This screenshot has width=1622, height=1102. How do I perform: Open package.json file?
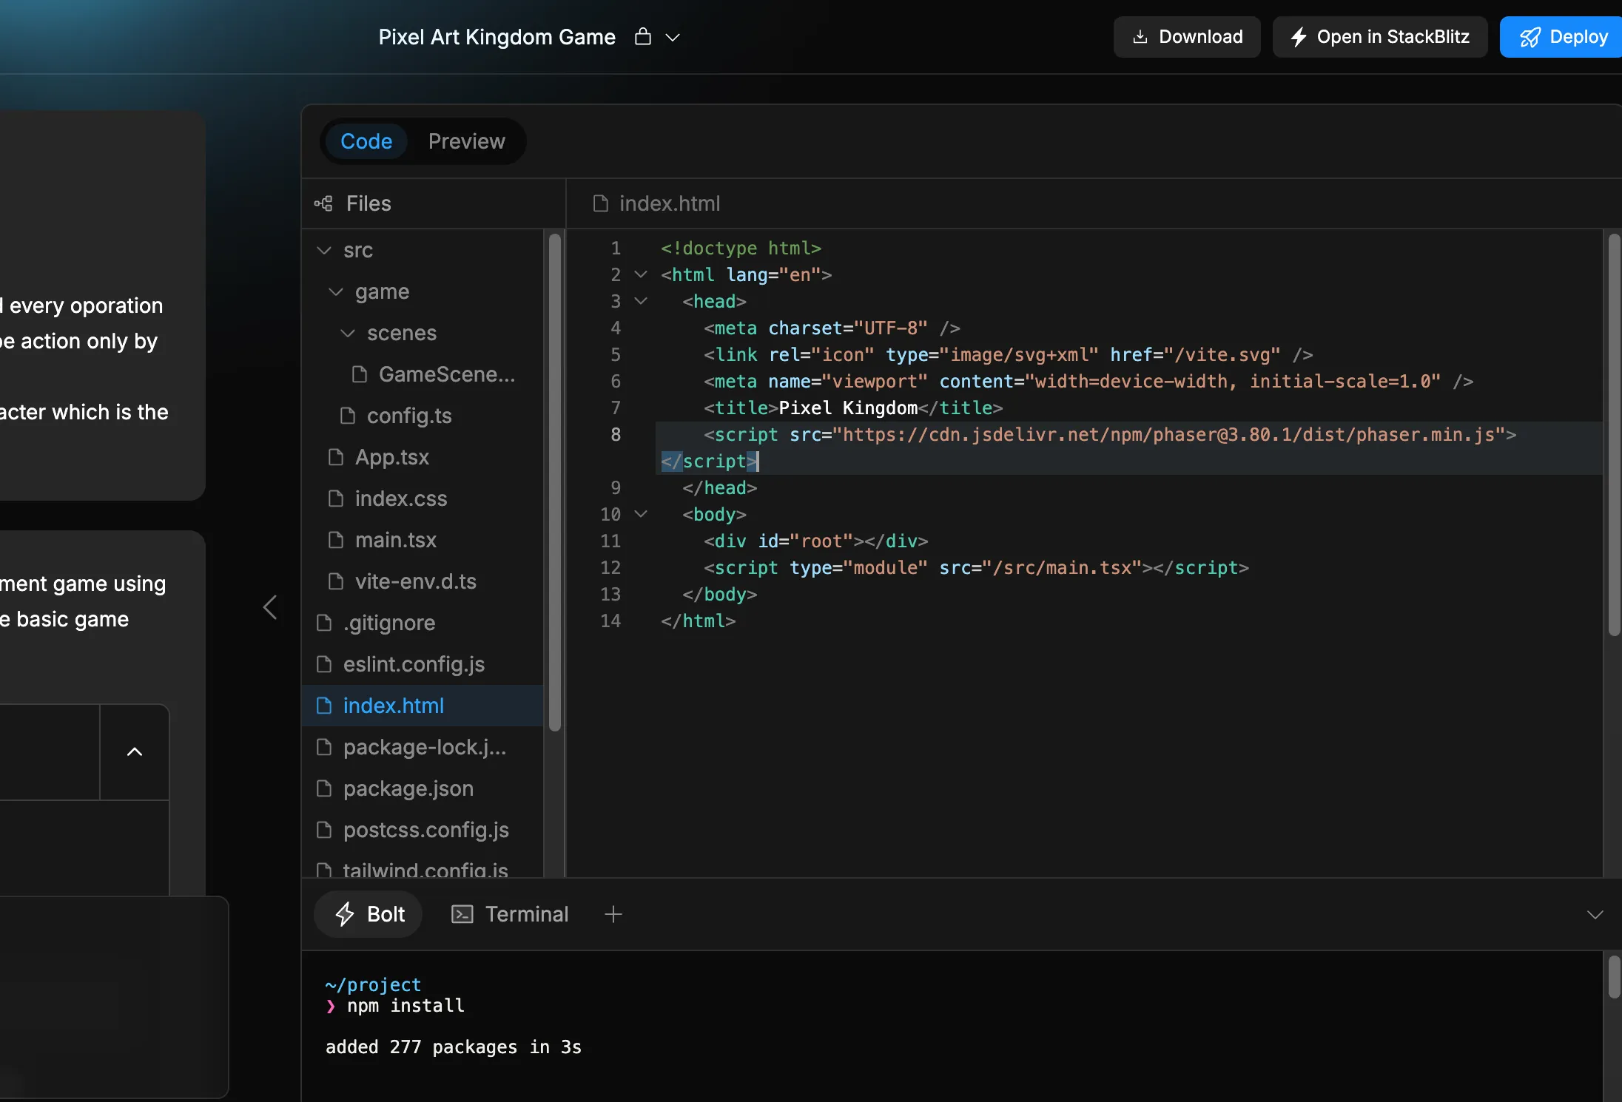coord(423,788)
